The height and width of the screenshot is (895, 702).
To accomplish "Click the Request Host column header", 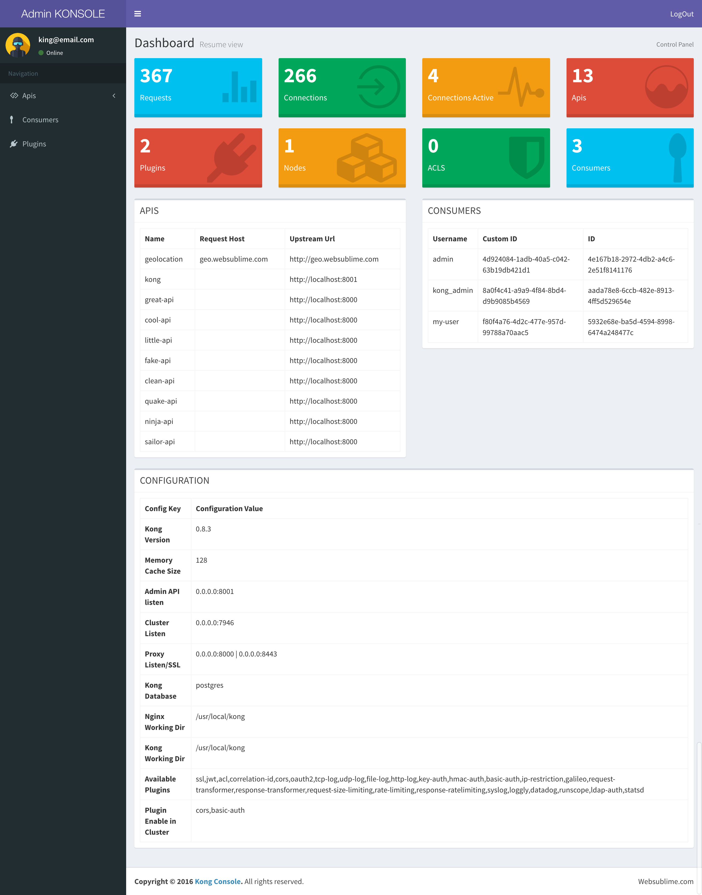I will point(222,239).
